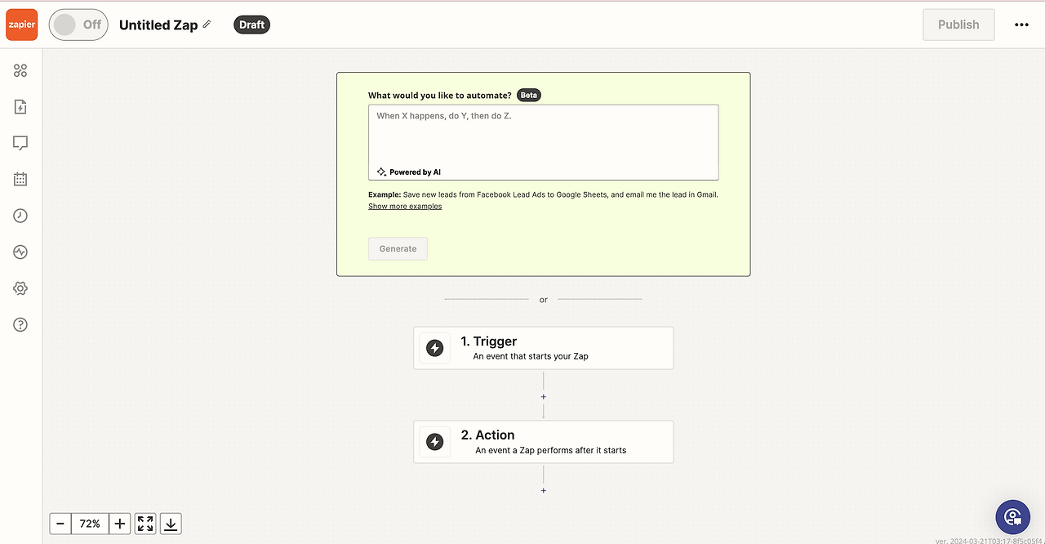Click the Generate button
Image resolution: width=1045 pixels, height=544 pixels.
(398, 248)
